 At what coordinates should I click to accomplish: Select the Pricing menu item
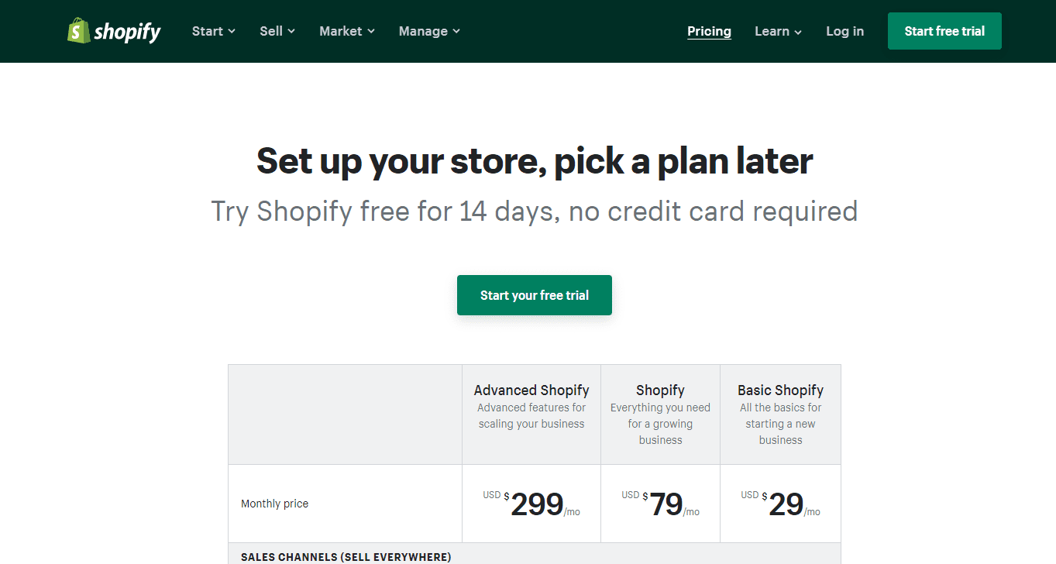(x=709, y=31)
